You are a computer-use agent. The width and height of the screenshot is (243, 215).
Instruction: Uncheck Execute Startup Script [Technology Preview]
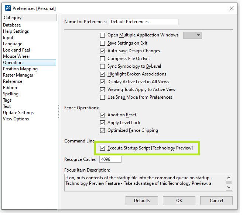[x=102, y=148]
